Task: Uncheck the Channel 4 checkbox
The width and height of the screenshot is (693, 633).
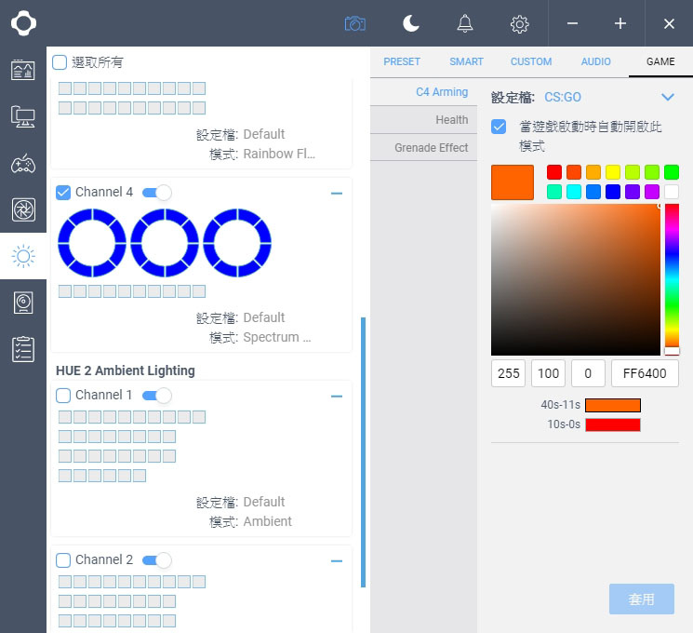Action: pos(63,193)
